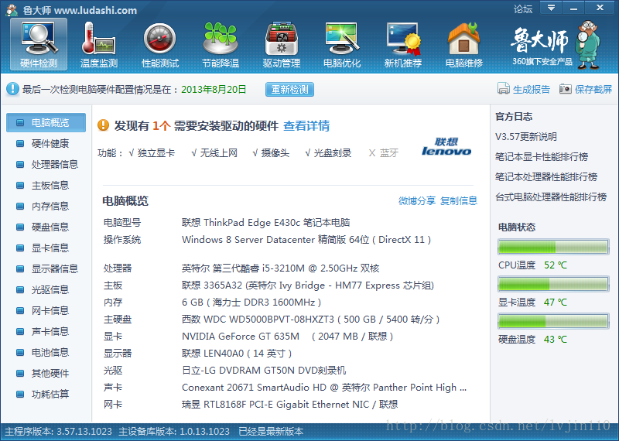Click the 官方日志 heading
Screen dimensions: 619x441
514,117
